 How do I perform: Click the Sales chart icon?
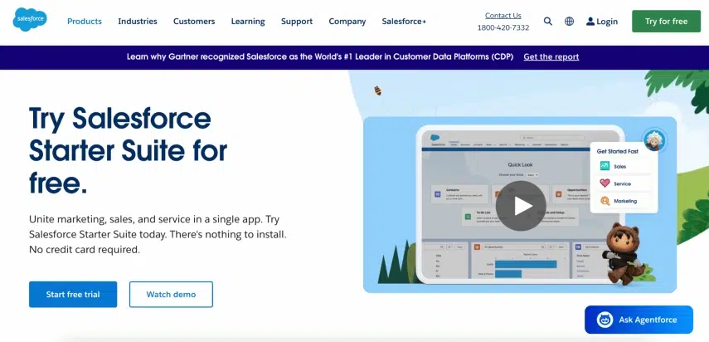605,166
